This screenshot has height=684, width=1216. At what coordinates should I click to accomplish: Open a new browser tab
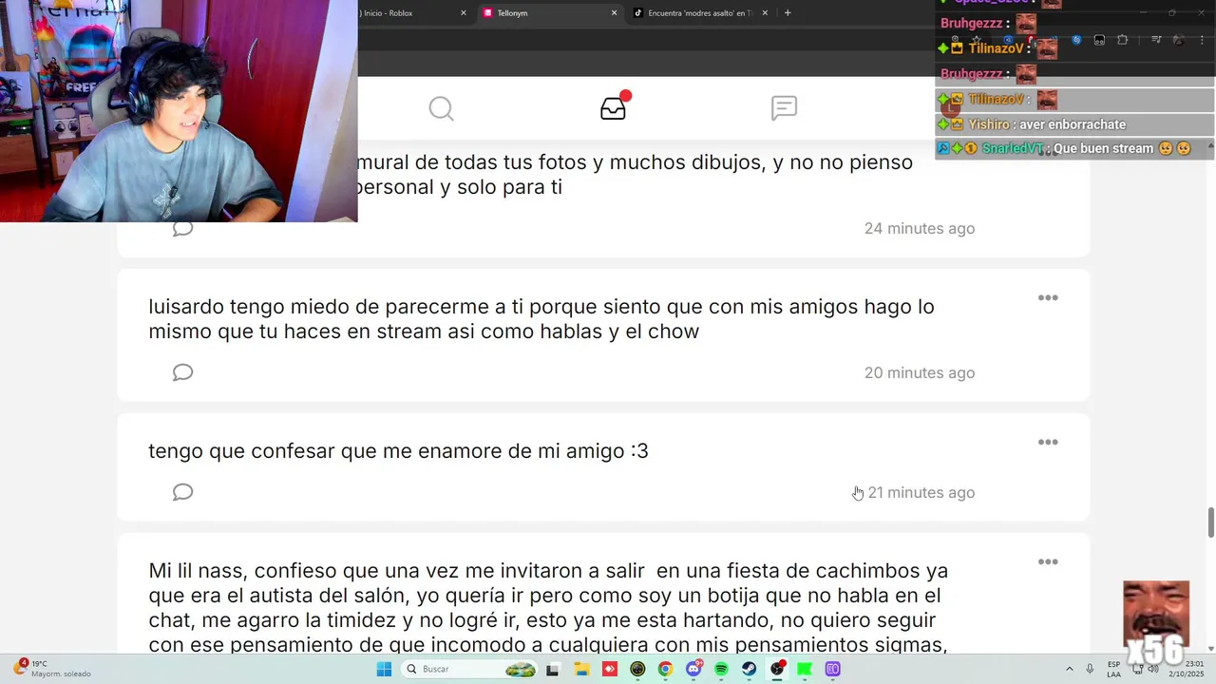click(788, 13)
